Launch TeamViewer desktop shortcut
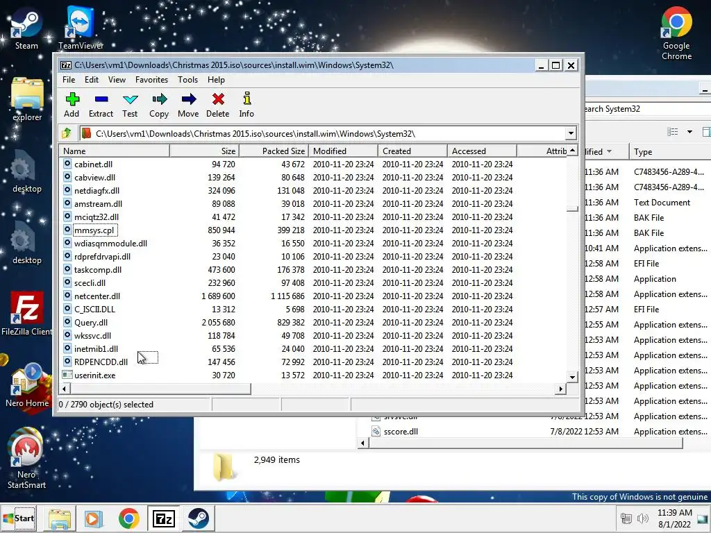The image size is (711, 533). pos(81,28)
